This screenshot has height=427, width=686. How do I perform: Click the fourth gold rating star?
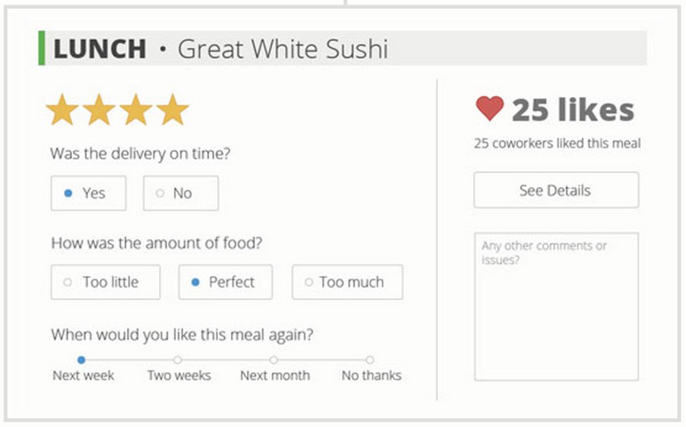[x=173, y=110]
